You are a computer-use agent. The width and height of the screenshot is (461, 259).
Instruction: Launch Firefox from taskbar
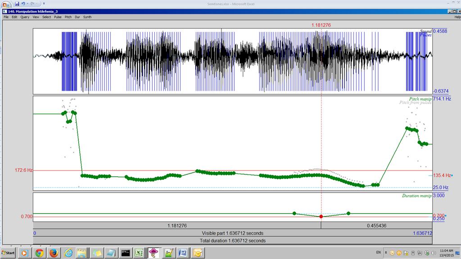coord(54,253)
